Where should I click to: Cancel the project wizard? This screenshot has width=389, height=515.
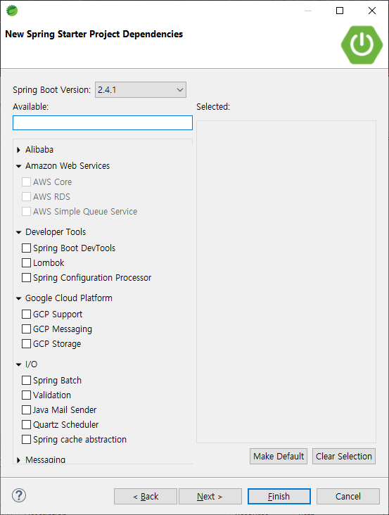[348, 496]
